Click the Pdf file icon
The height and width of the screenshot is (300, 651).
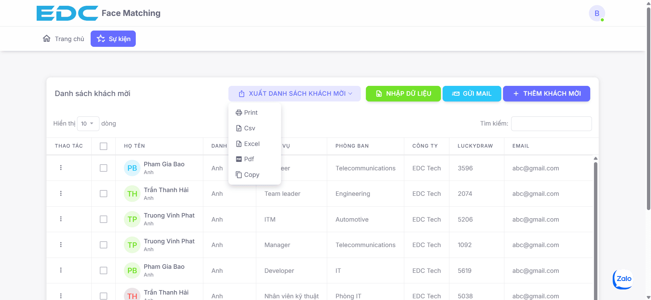(x=239, y=159)
